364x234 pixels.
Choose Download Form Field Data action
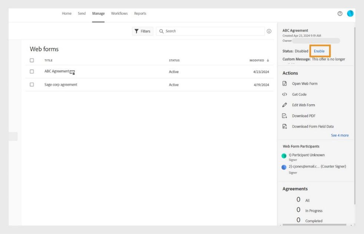click(313, 126)
